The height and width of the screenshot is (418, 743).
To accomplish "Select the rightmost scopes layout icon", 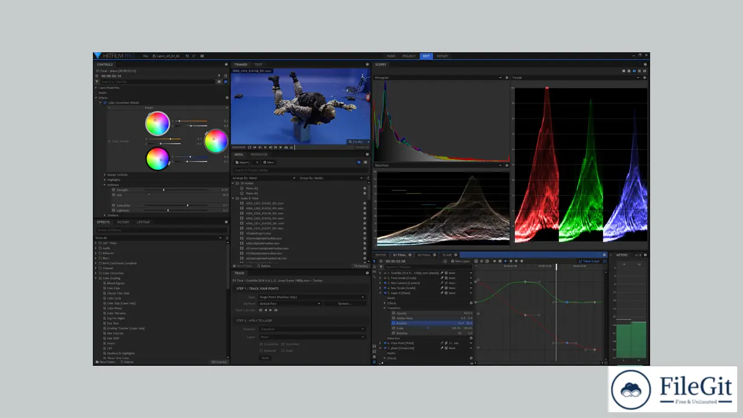I will [x=644, y=71].
